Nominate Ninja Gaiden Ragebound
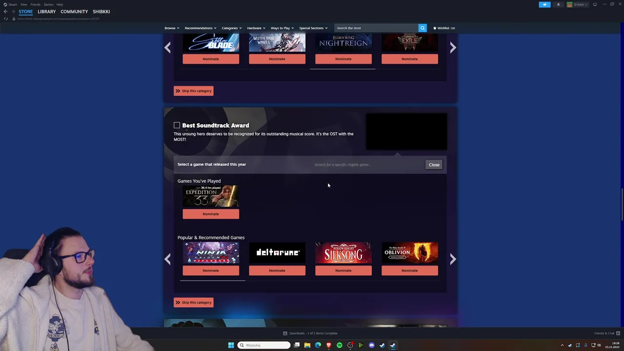Image resolution: width=624 pixels, height=351 pixels. click(x=211, y=271)
